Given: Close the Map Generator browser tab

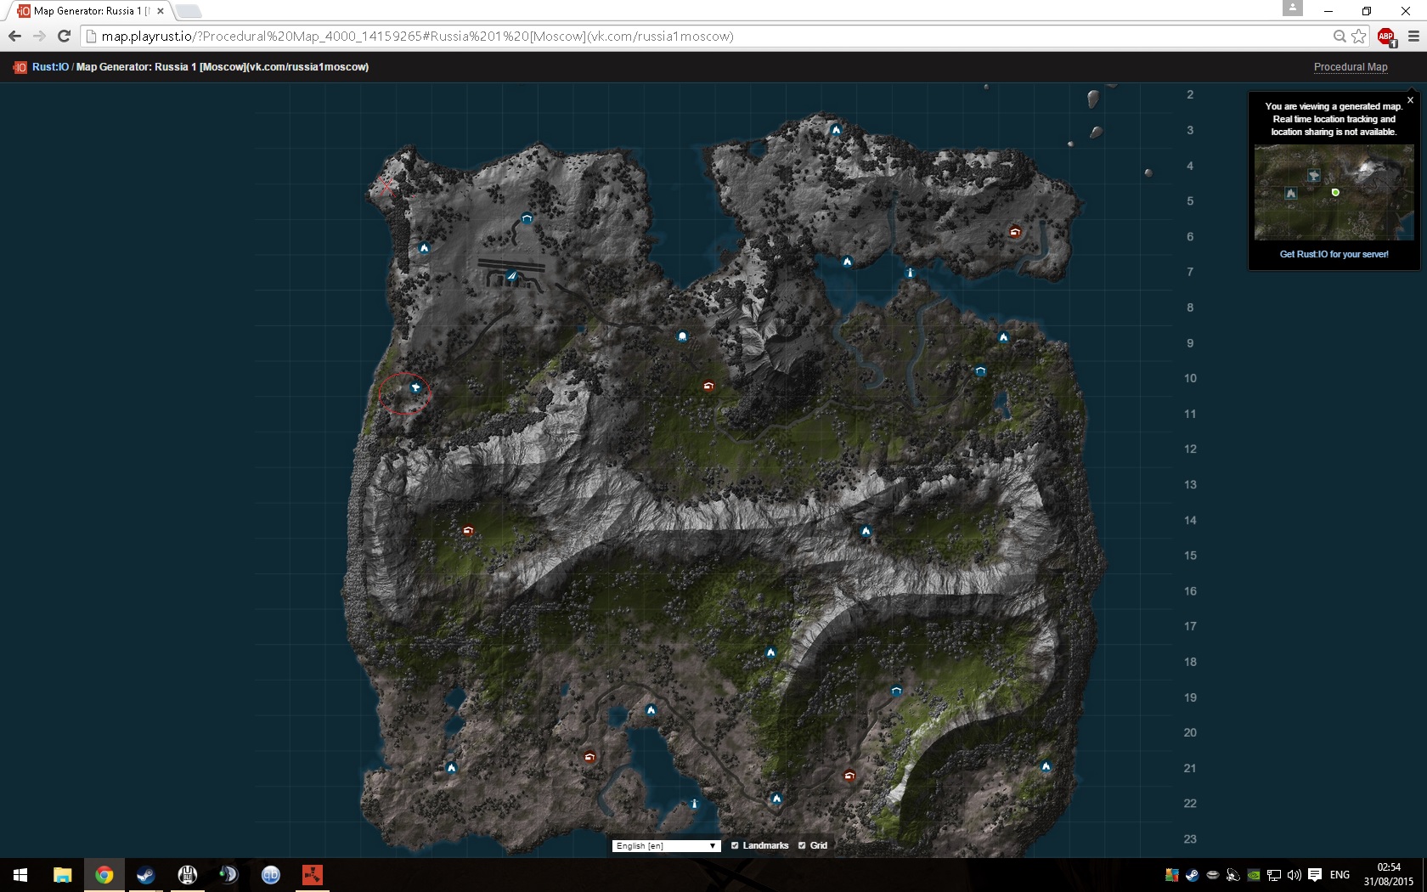Looking at the screenshot, I should pos(161,11).
